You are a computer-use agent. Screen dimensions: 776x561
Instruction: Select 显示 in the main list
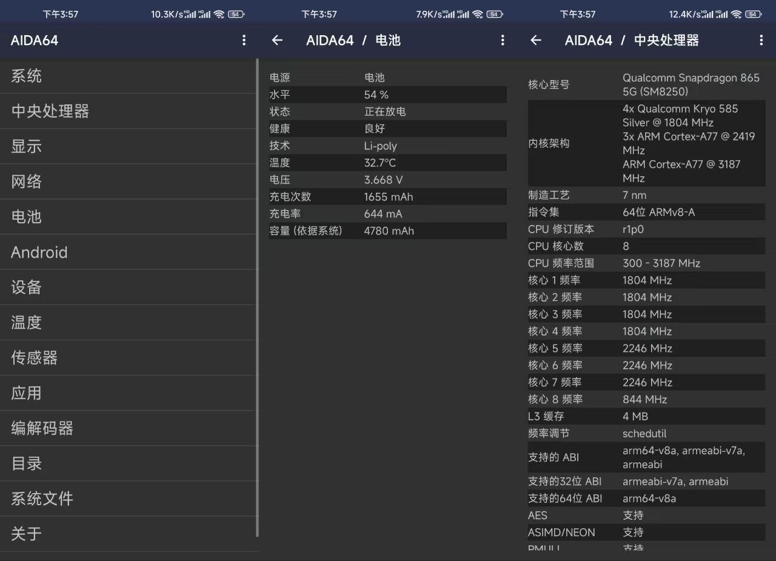pyautogui.click(x=129, y=147)
